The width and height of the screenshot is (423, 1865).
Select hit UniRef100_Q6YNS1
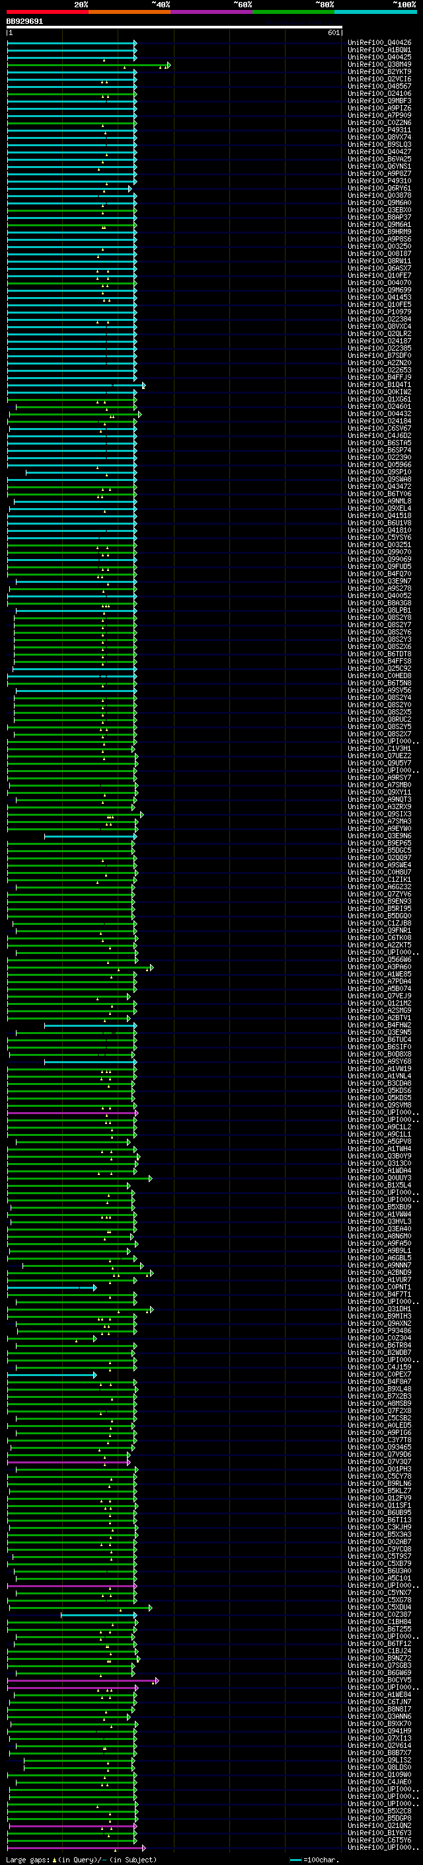coord(379,166)
